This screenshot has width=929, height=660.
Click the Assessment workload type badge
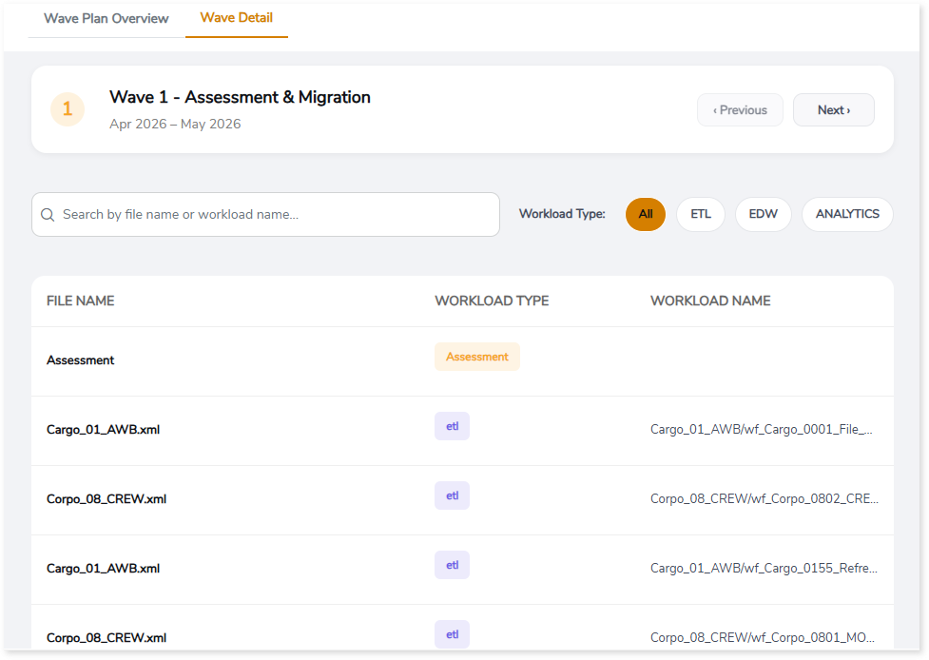tap(476, 357)
